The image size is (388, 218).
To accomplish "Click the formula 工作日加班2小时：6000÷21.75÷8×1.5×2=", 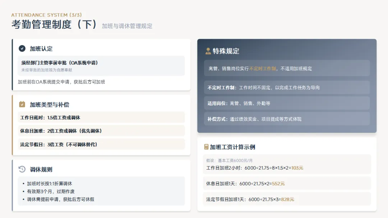I will coord(249,168).
